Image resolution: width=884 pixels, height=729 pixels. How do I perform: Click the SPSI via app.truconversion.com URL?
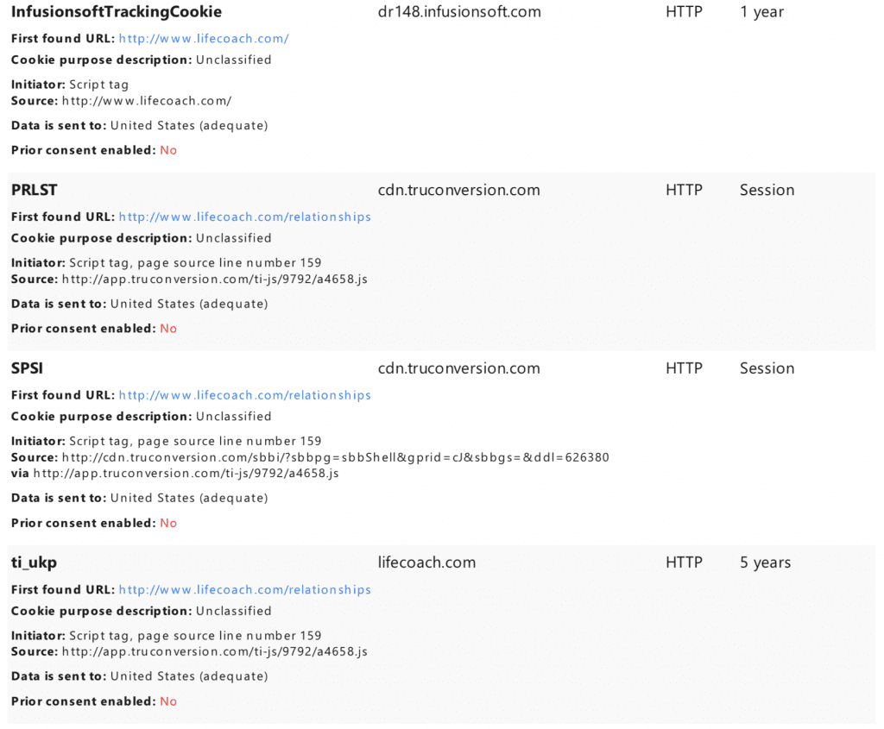click(186, 474)
